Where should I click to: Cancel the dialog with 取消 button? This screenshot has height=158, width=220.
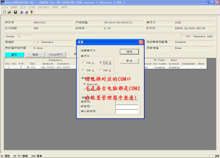(x=129, y=61)
